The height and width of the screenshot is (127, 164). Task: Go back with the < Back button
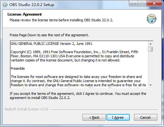[94, 117]
